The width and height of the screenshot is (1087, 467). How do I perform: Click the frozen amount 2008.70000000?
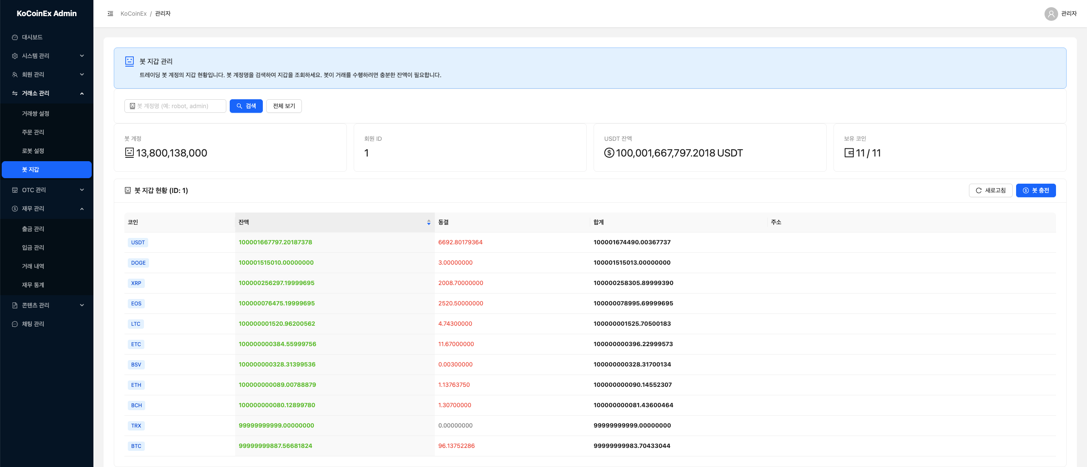tap(461, 283)
